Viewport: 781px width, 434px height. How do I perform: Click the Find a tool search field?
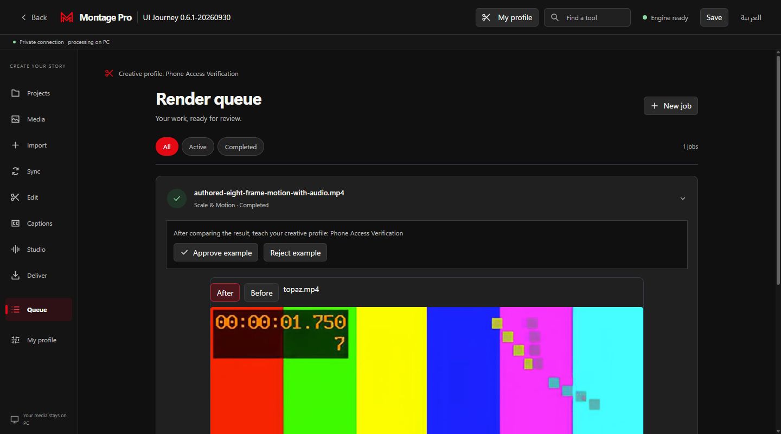click(587, 17)
